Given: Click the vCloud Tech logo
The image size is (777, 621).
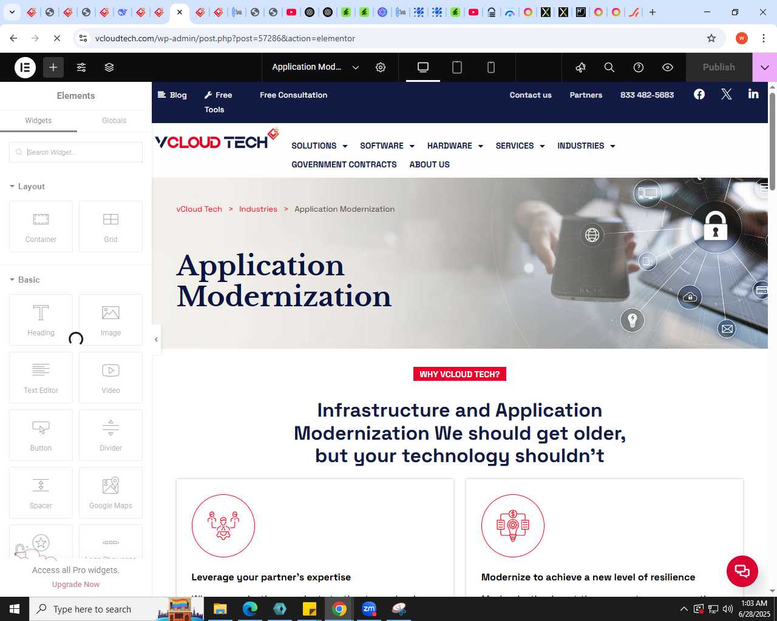Looking at the screenshot, I should coord(217,139).
